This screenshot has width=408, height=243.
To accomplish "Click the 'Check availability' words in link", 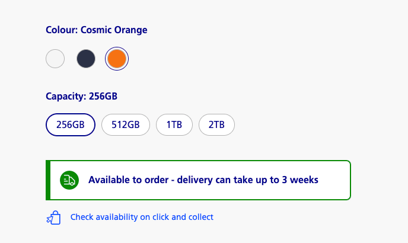I will tap(104, 217).
